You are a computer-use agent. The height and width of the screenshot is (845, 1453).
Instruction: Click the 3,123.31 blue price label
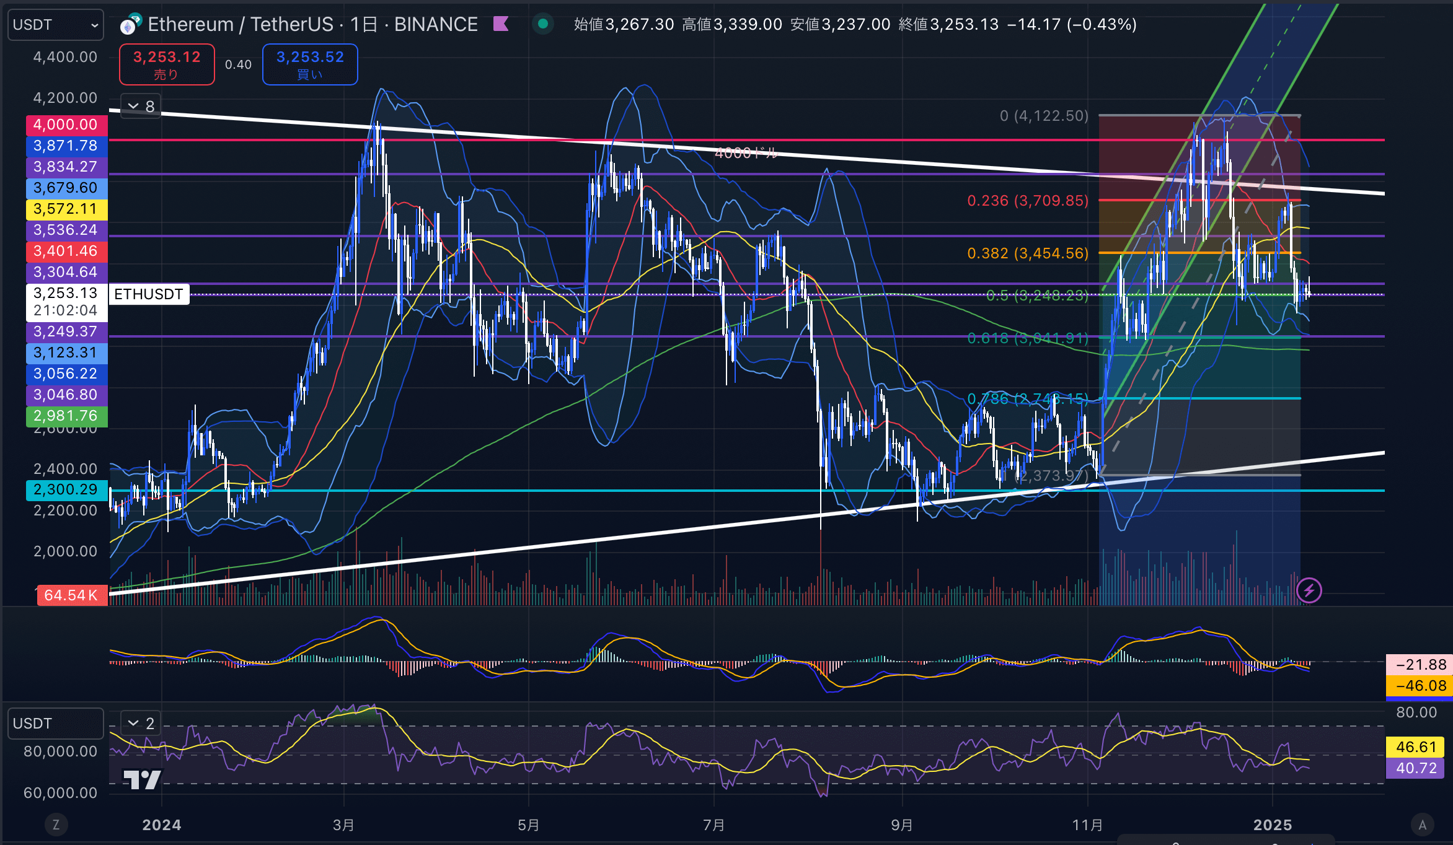click(66, 352)
